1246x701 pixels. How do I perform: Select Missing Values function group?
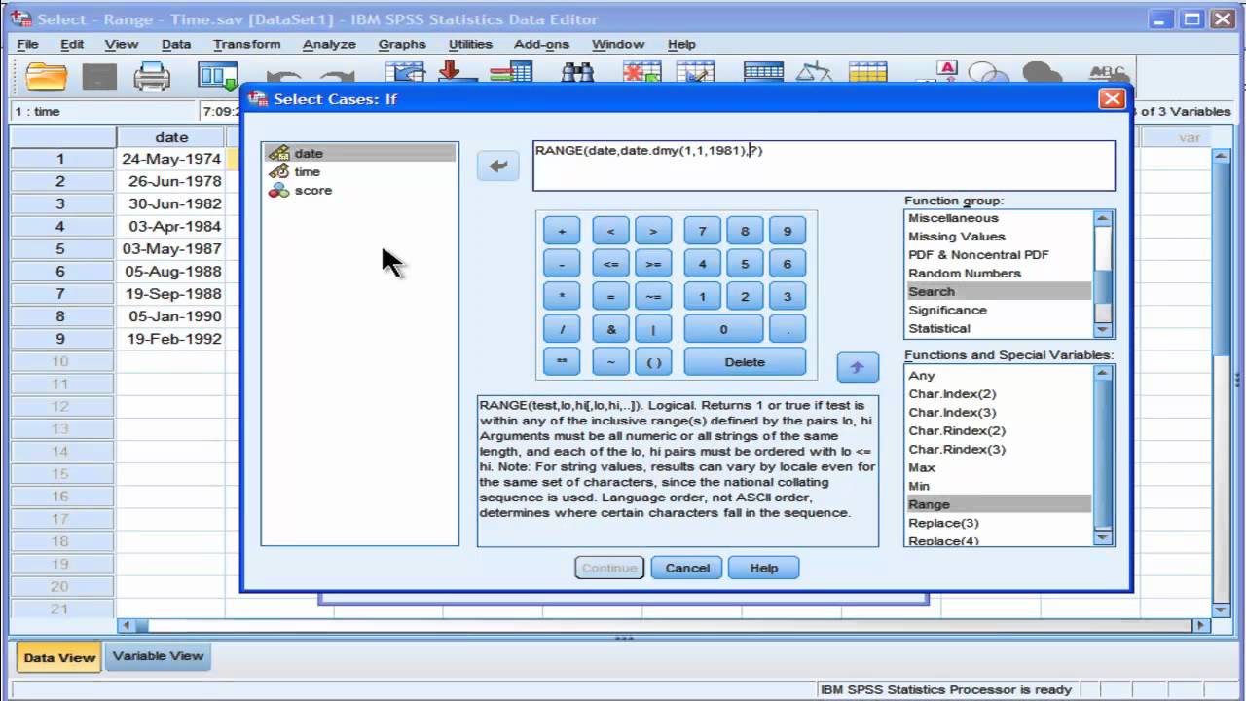coord(998,237)
